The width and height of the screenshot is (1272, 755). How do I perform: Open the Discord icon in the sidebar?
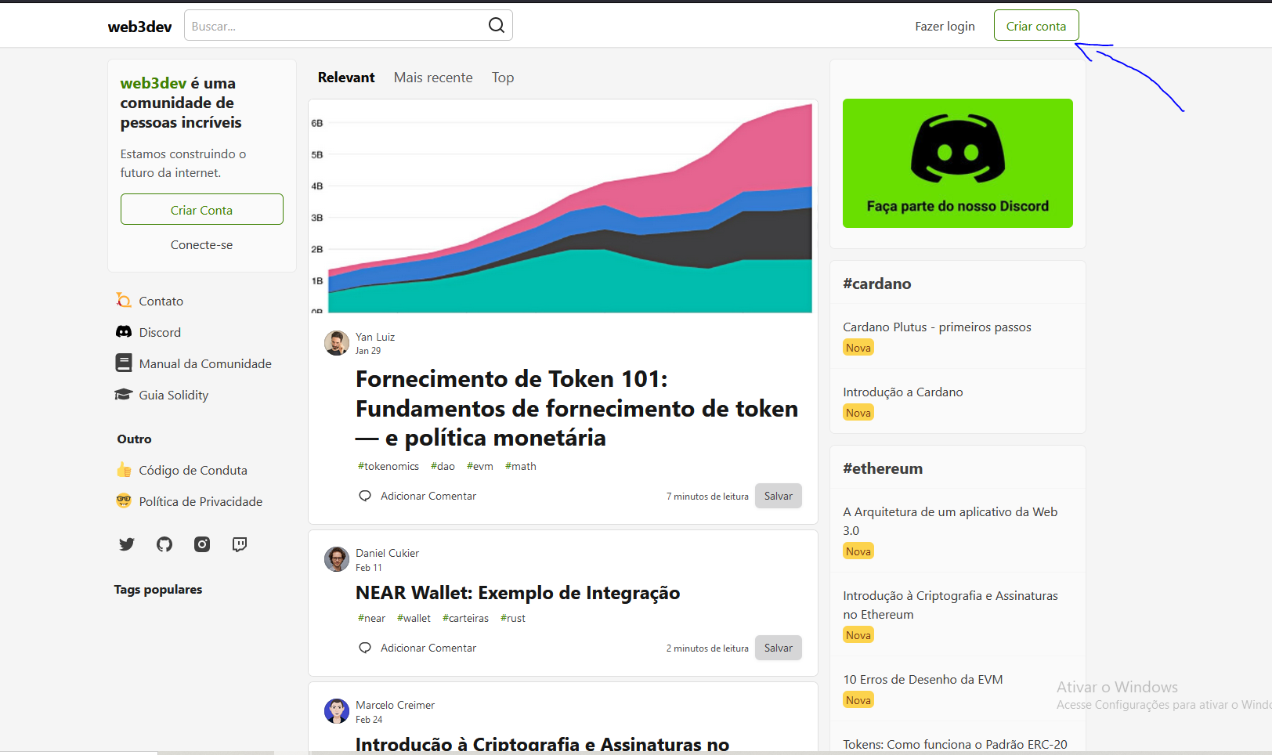[124, 332]
